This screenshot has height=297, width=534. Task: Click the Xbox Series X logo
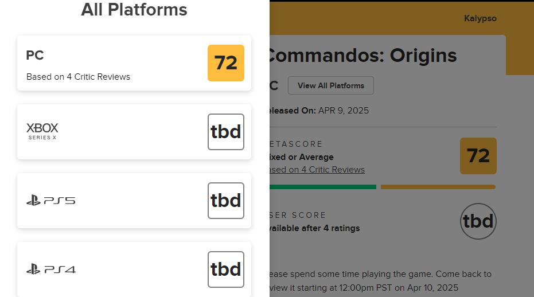coord(42,131)
